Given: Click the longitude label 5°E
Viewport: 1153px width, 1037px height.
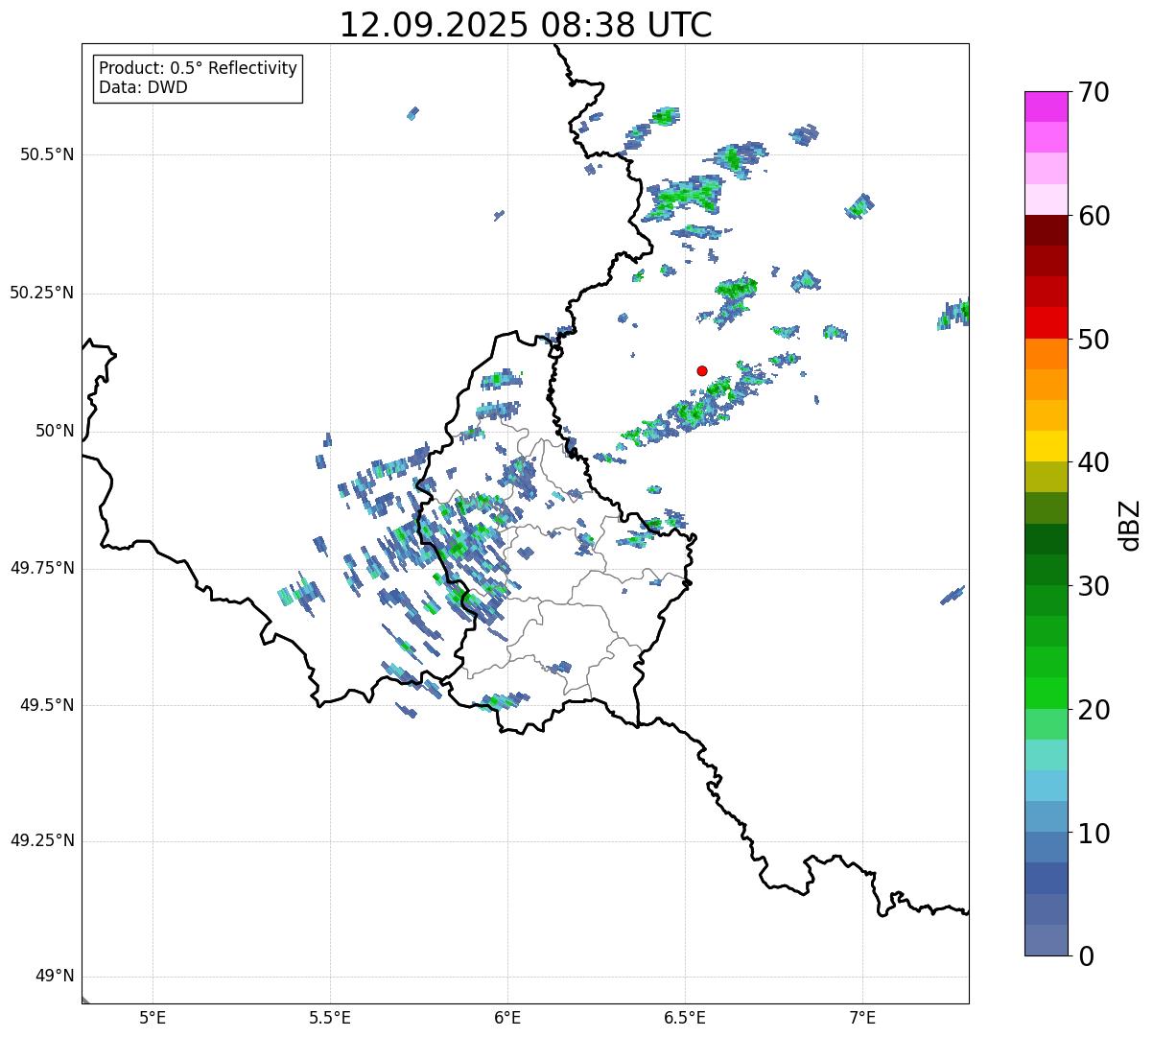Looking at the screenshot, I should point(153,1018).
